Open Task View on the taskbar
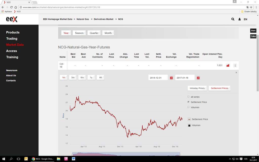The height and width of the screenshot is (162, 259). 18,159
